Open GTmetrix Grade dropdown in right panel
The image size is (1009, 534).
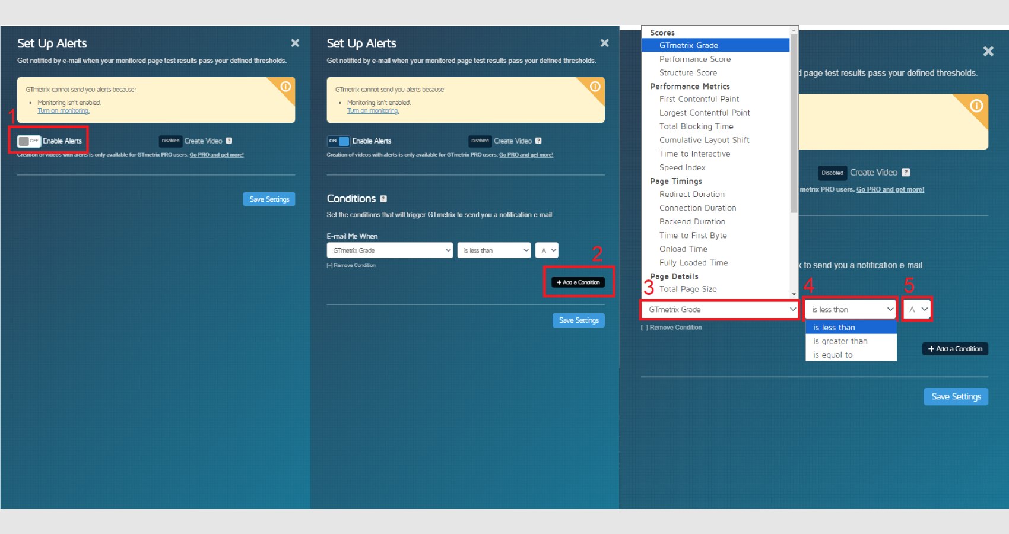(720, 310)
